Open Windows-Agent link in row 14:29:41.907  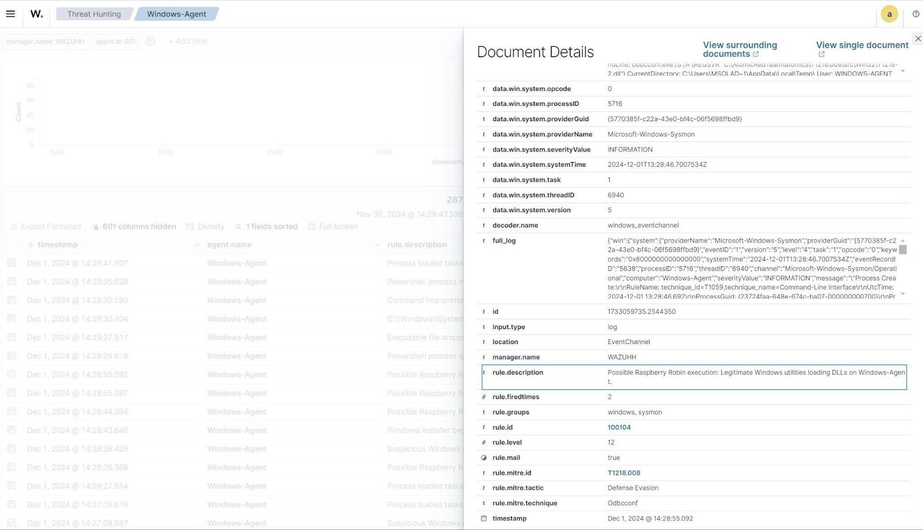[x=237, y=263]
